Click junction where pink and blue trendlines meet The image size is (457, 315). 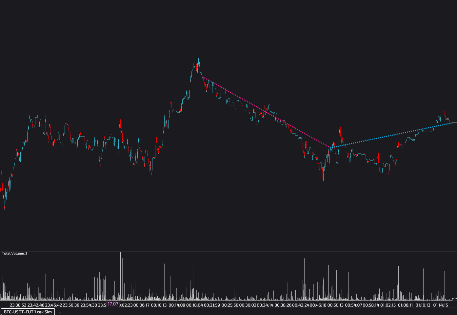tap(330, 148)
